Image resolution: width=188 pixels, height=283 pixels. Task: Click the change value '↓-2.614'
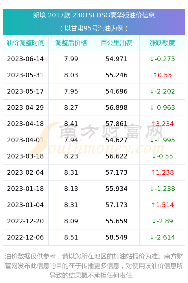click(x=162, y=238)
